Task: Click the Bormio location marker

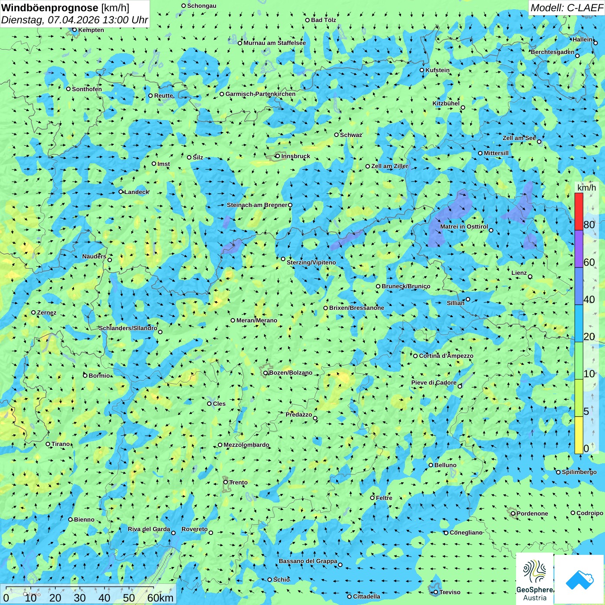Action: coord(85,376)
